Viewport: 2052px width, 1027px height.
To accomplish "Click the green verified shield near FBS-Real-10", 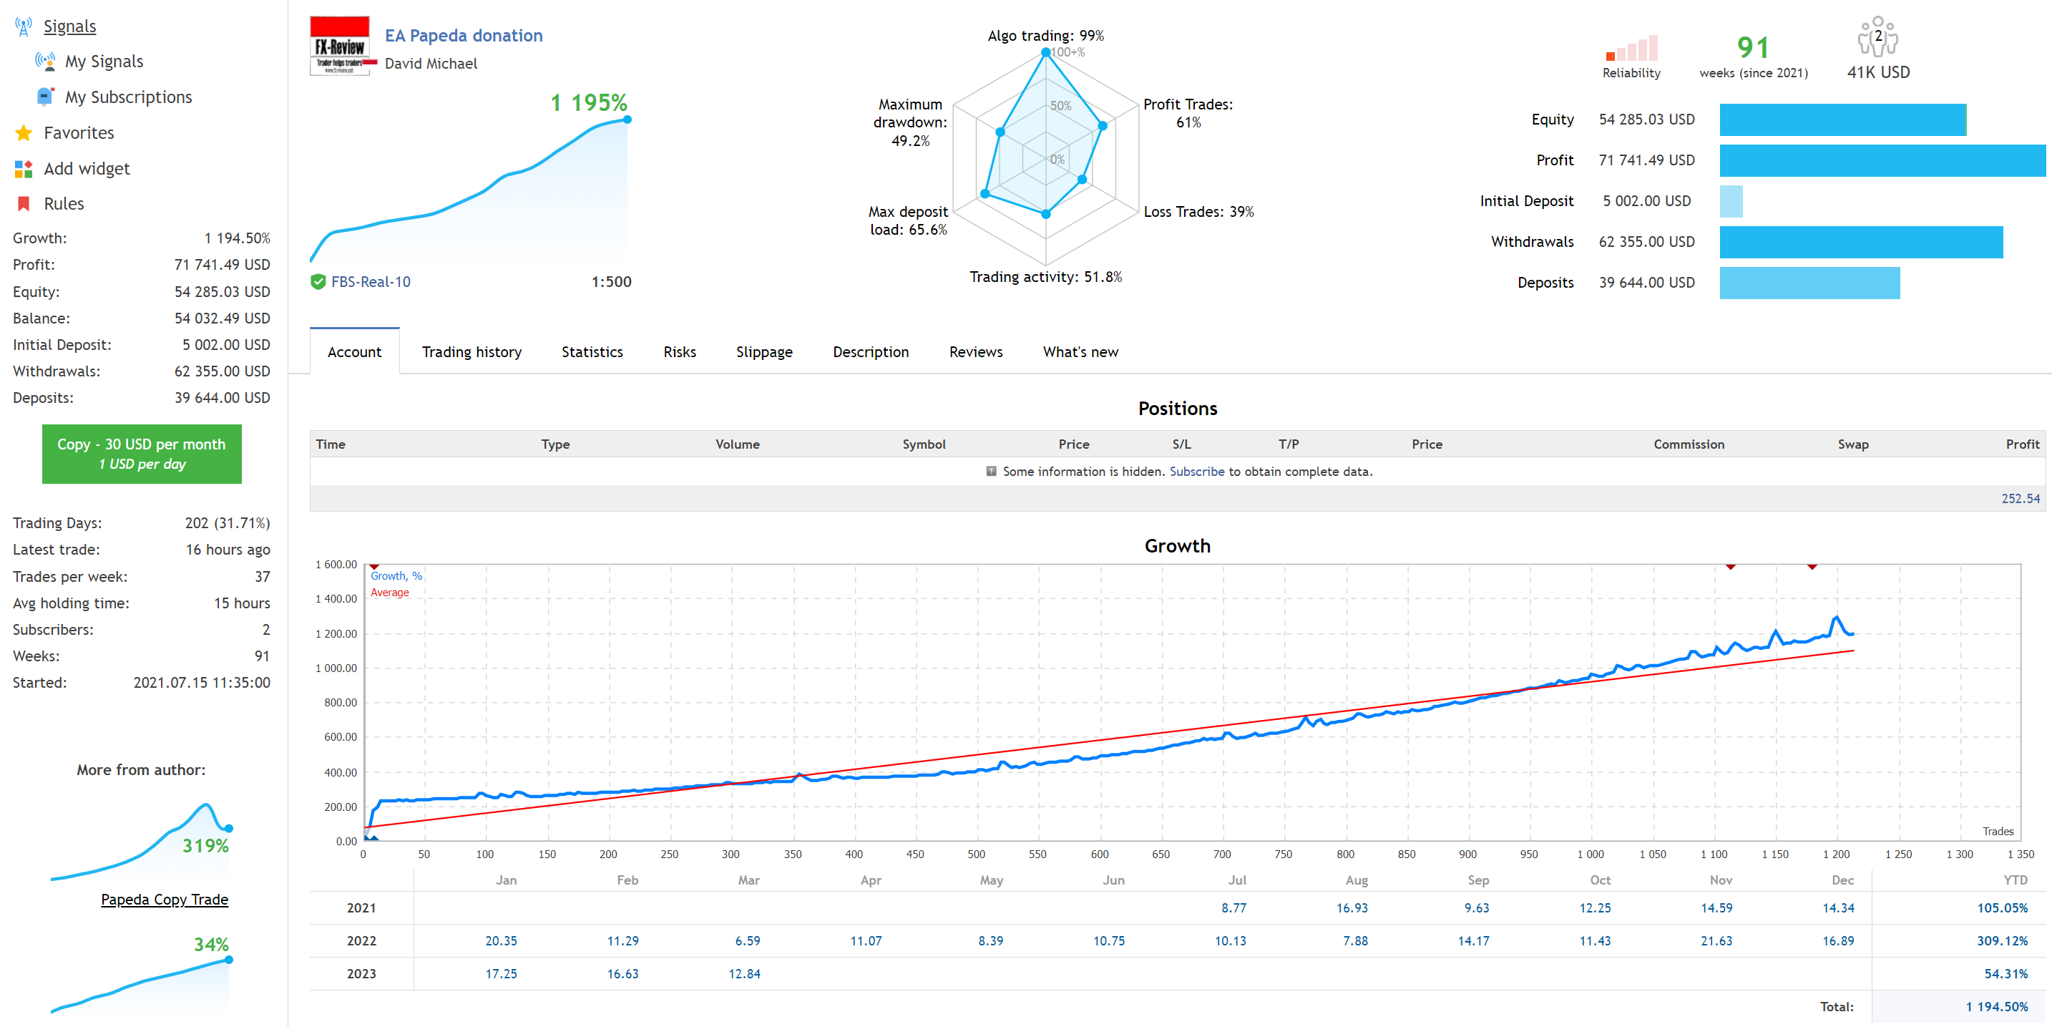I will pyautogui.click(x=318, y=282).
